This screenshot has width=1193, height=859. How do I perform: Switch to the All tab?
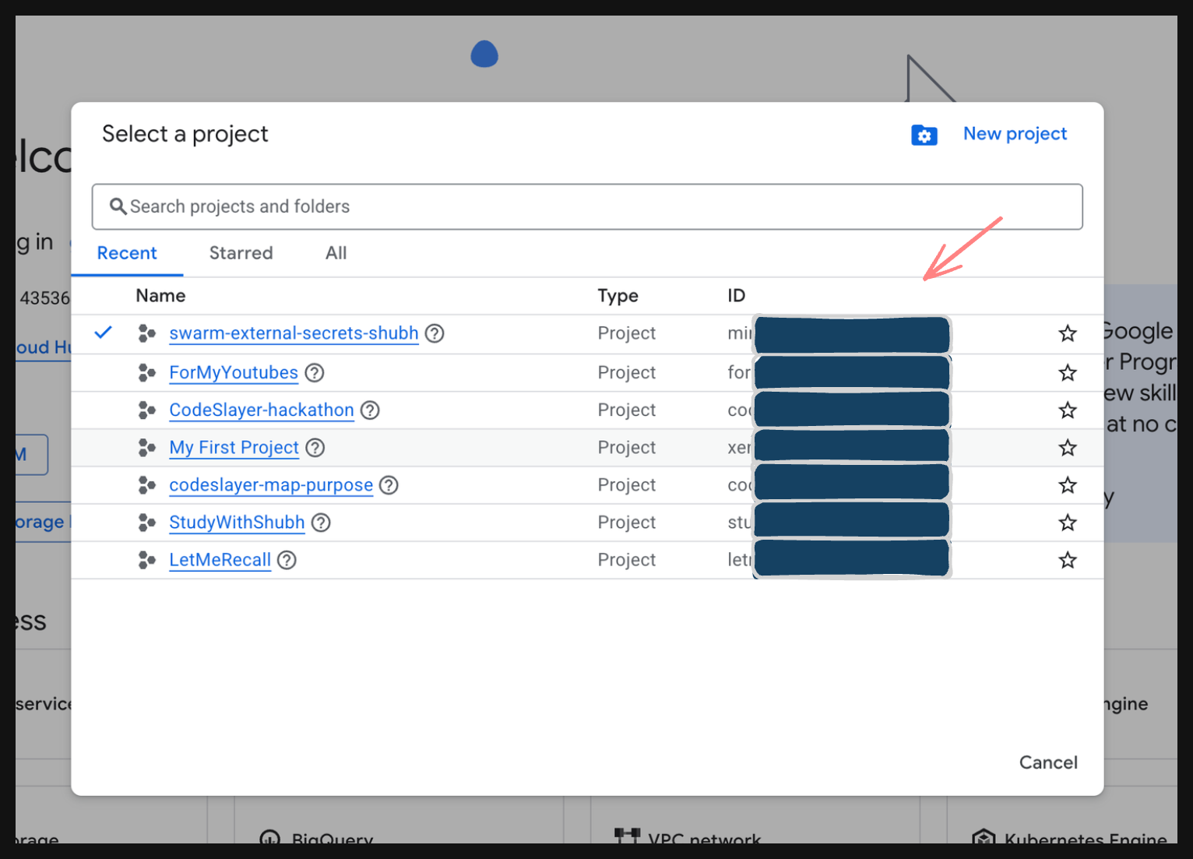click(336, 253)
